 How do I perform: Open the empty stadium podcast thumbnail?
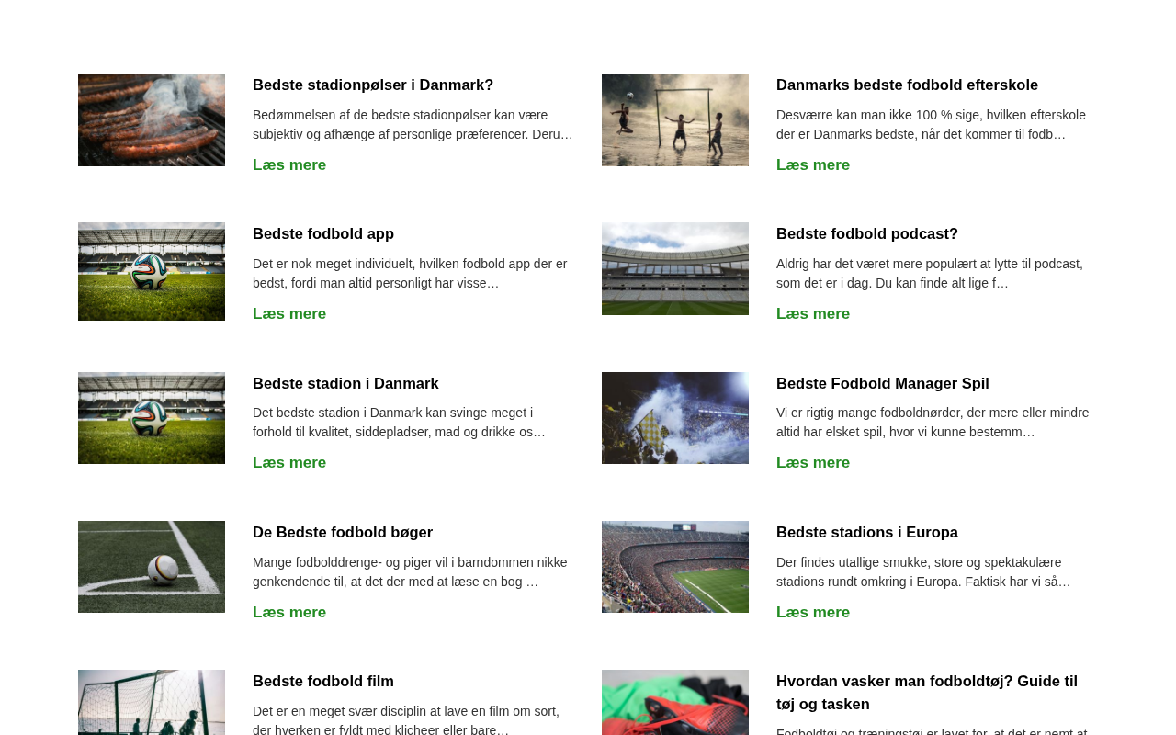pos(675,268)
